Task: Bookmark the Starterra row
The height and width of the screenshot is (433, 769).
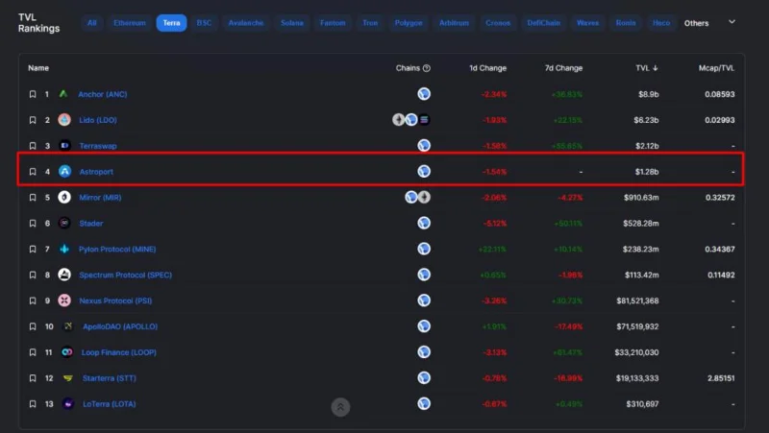Action: point(33,378)
